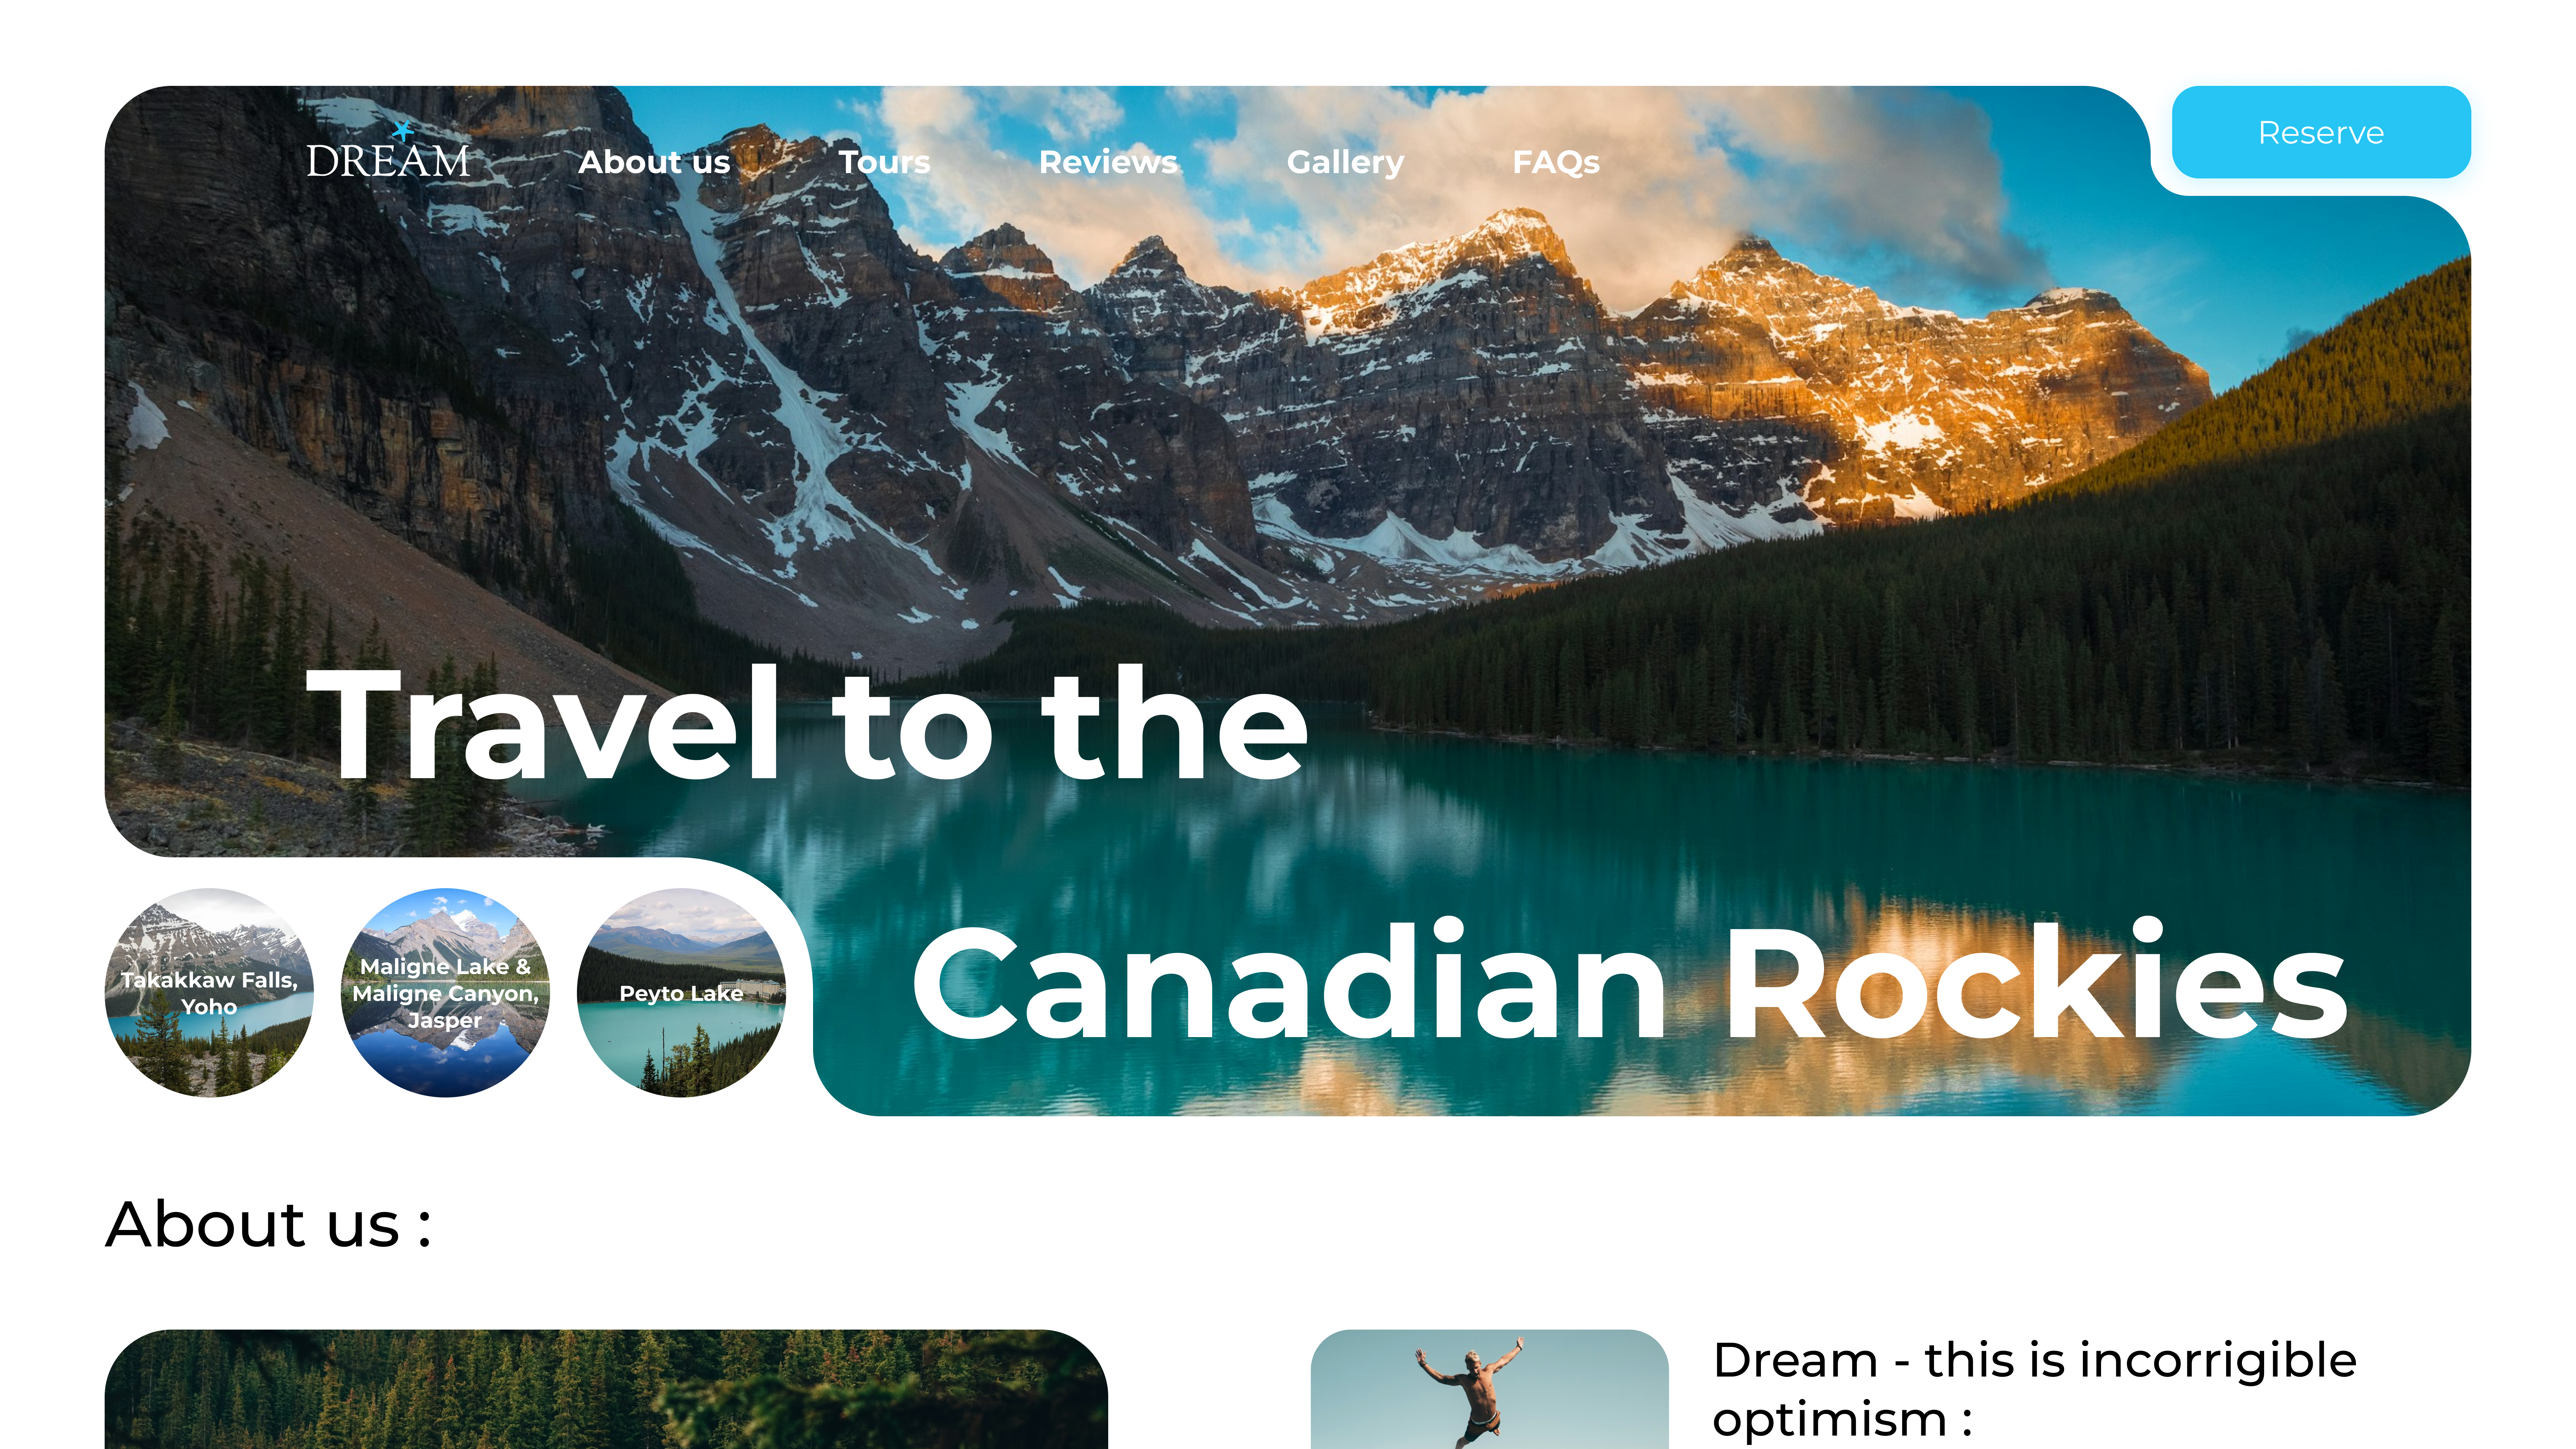2576x1449 pixels.
Task: Go to the Tours section
Action: click(884, 162)
